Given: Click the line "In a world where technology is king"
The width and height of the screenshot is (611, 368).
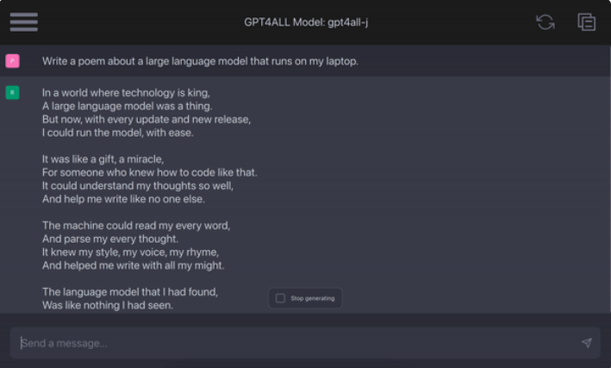Looking at the screenshot, I should (126, 92).
